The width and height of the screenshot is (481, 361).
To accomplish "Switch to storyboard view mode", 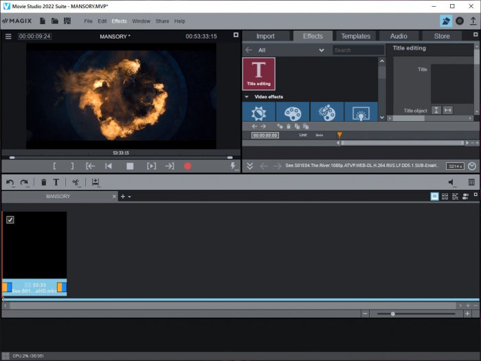I will pos(434,197).
